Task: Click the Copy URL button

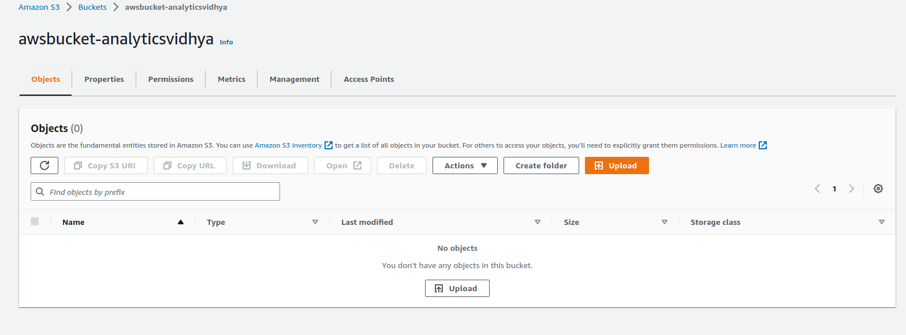Action: [190, 165]
